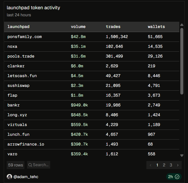
Task: Select the noxa launchpad cell
Action: 12,46
